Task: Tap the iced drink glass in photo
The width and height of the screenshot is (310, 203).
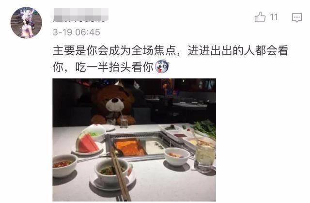Action: point(204,157)
